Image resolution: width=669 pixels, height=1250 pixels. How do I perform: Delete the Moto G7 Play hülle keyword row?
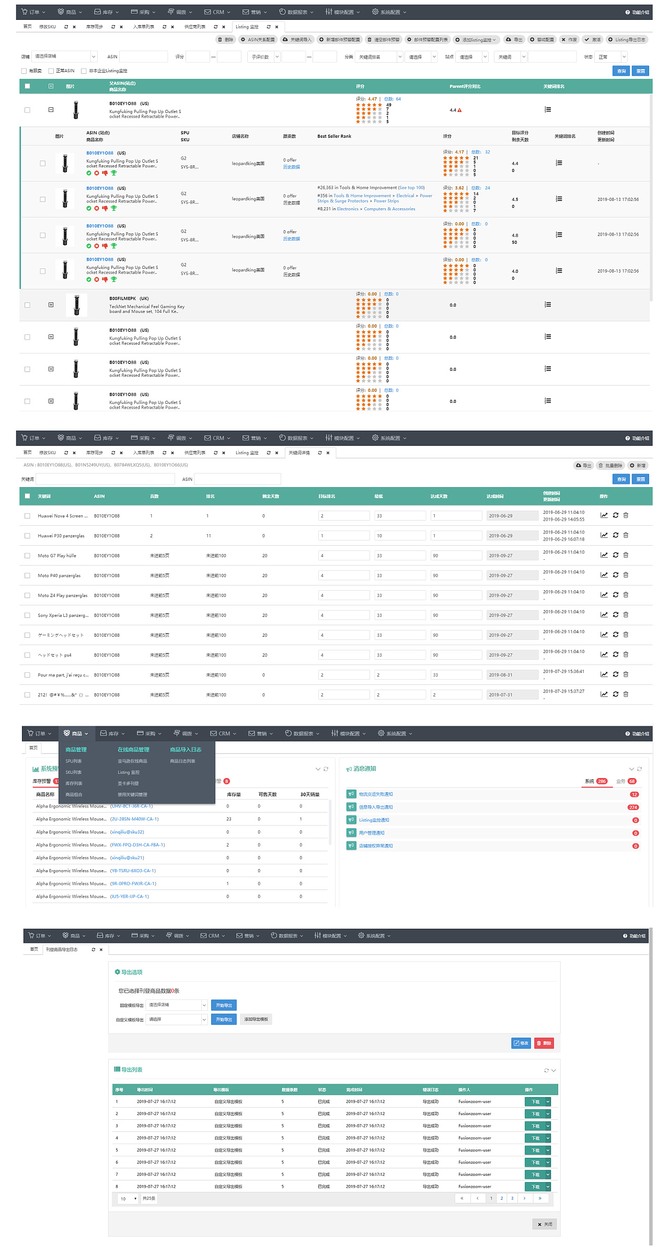coord(626,555)
